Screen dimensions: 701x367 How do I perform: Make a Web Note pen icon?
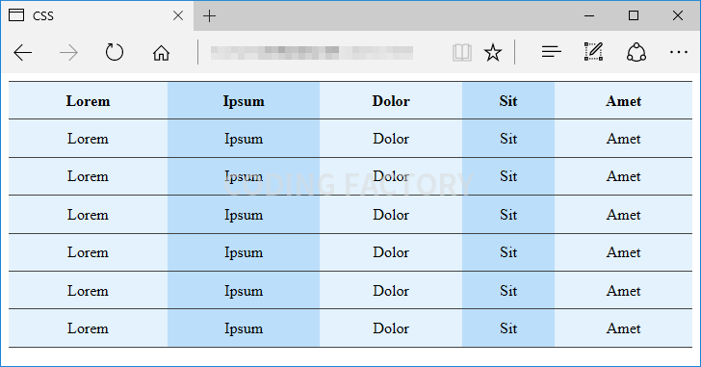click(x=594, y=52)
